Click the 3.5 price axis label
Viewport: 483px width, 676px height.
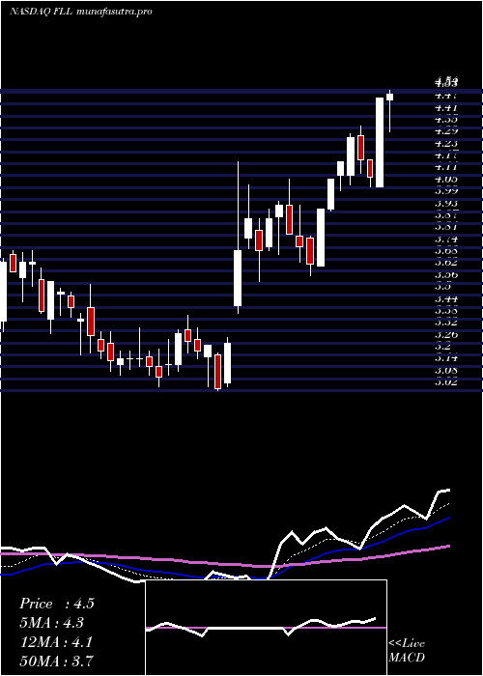[x=442, y=286]
